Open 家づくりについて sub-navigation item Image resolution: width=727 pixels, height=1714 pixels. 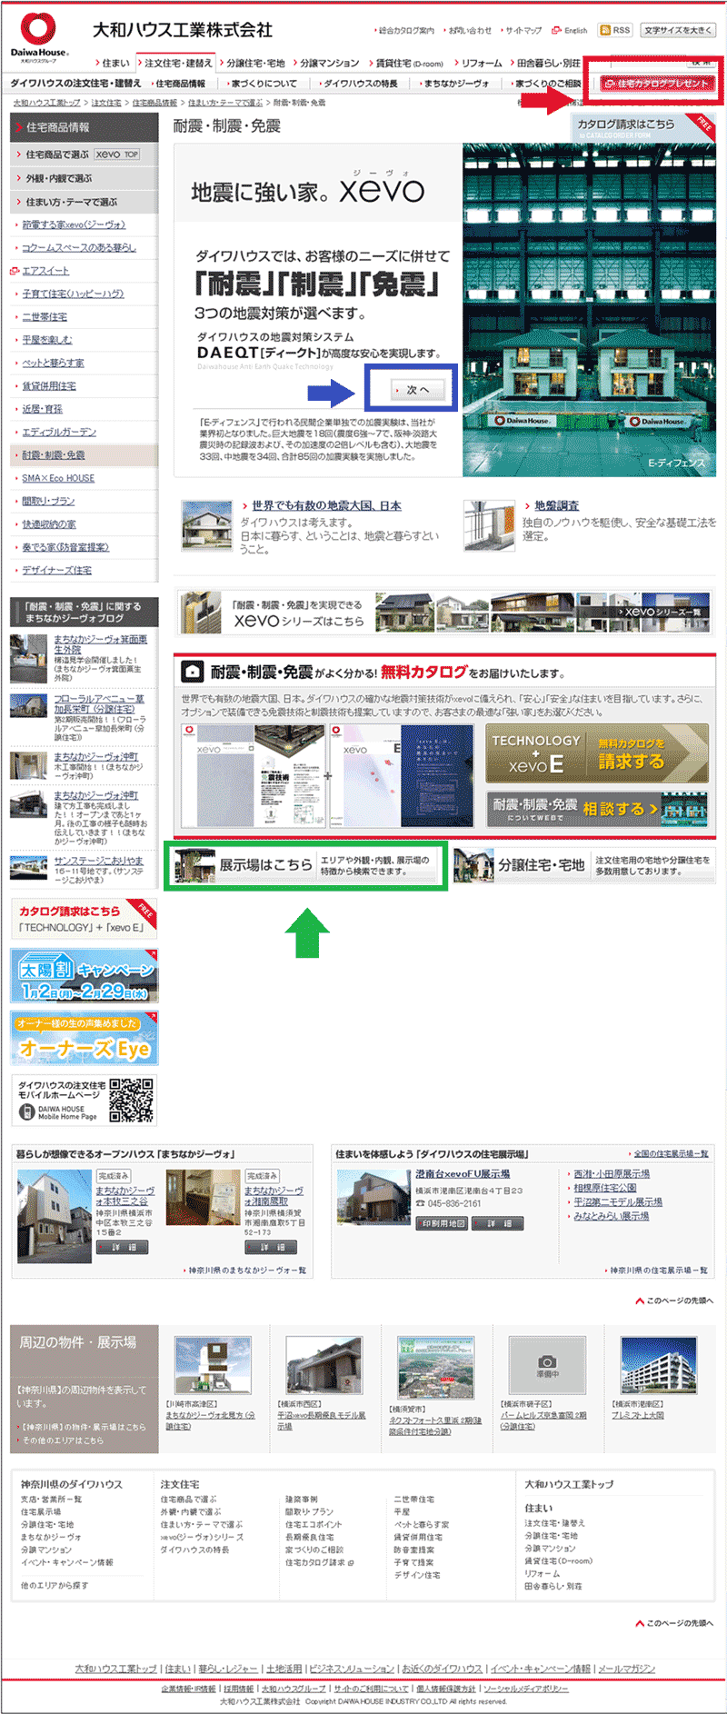pyautogui.click(x=262, y=84)
